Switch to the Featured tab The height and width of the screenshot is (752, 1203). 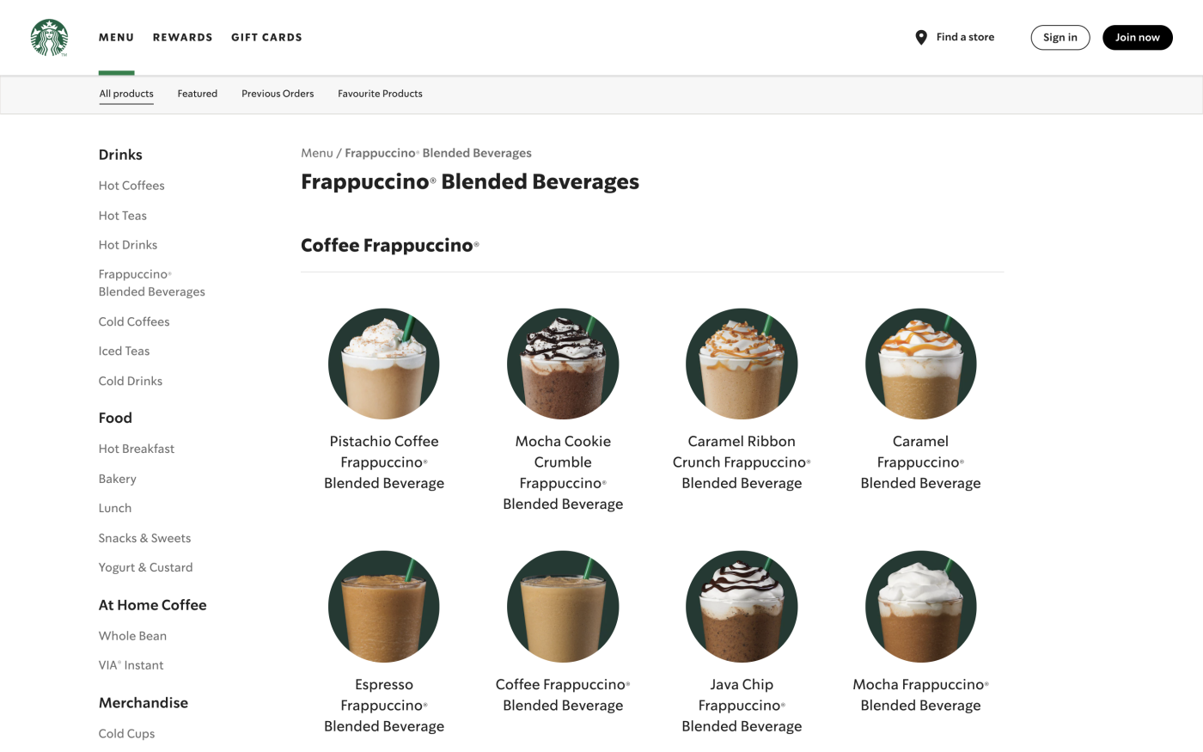click(x=198, y=94)
